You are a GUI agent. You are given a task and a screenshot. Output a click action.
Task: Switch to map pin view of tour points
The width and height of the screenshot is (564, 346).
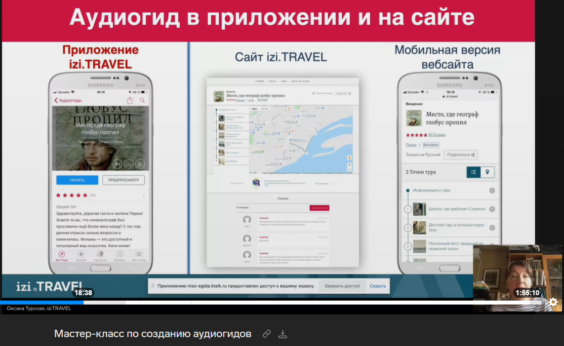click(487, 172)
